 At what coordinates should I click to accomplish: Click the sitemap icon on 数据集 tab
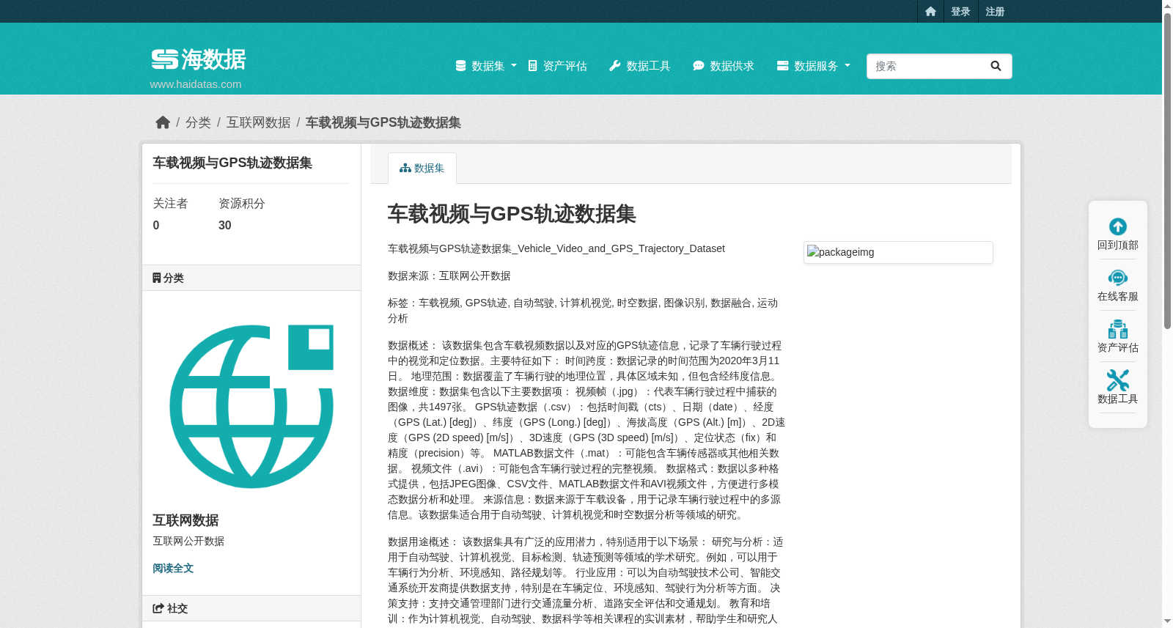[x=405, y=168]
